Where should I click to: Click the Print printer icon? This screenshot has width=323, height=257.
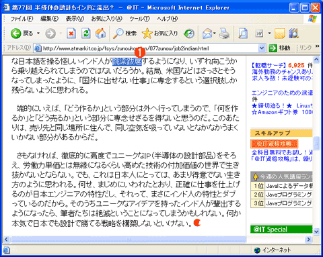224,34
